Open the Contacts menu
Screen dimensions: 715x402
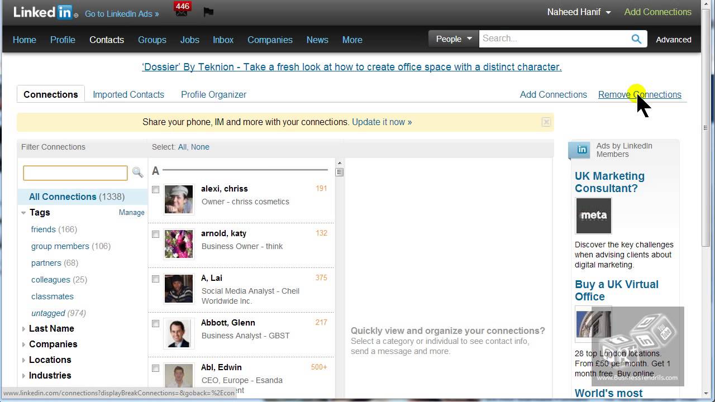[107, 40]
